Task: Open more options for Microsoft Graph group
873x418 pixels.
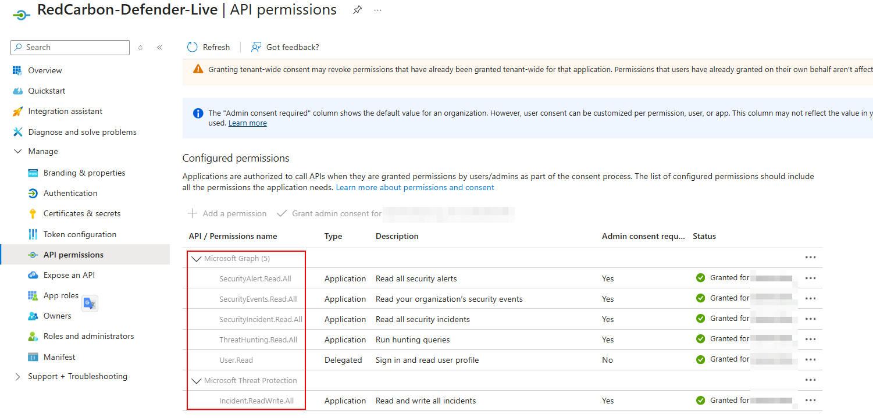Action: [810, 258]
